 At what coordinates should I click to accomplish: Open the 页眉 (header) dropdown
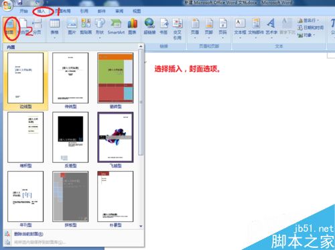point(195,29)
